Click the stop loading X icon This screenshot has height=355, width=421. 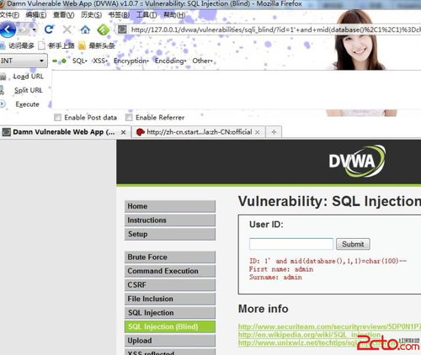tap(67, 29)
